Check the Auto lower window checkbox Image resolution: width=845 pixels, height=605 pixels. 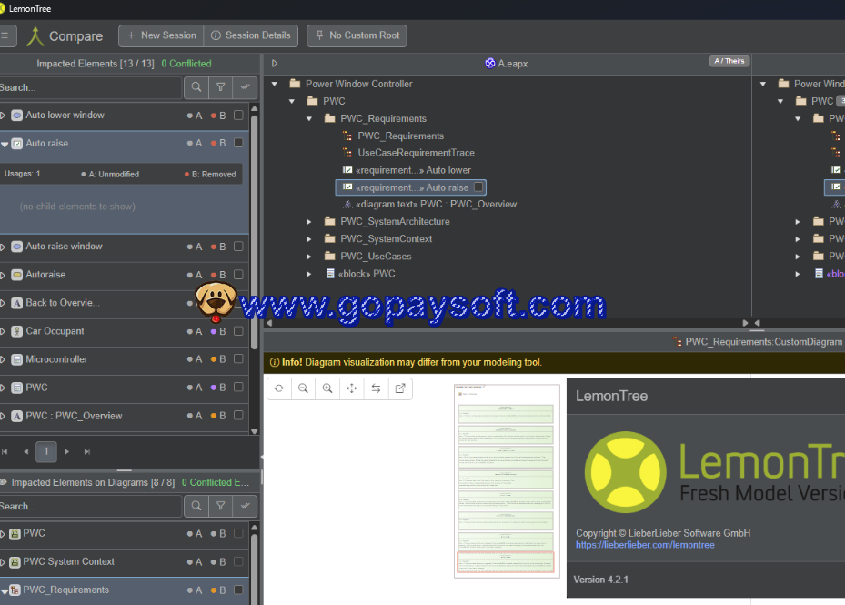238,116
